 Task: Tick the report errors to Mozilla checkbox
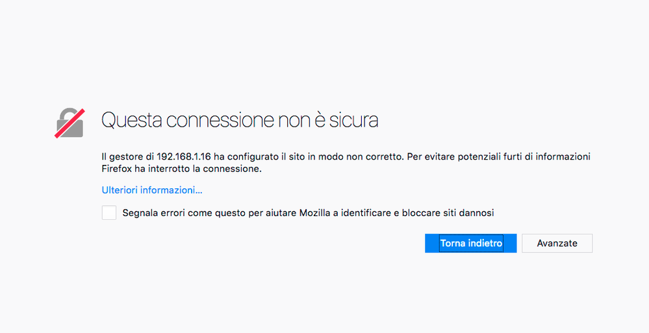tap(109, 213)
